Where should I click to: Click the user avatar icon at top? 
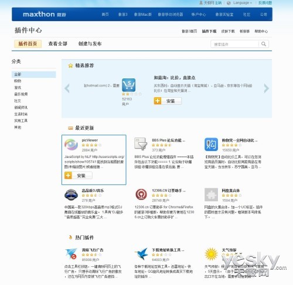click(x=201, y=3)
